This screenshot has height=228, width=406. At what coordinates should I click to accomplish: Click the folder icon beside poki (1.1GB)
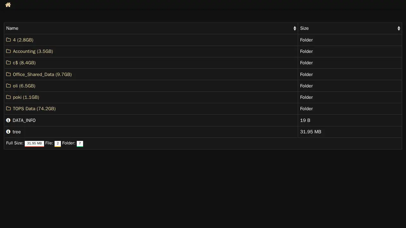(9, 97)
